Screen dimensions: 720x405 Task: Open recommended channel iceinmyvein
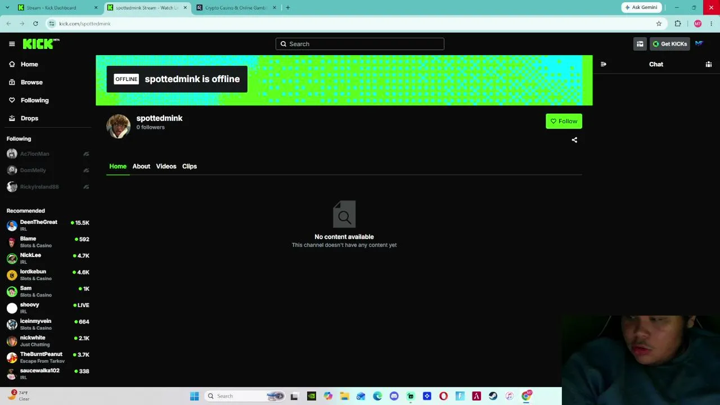tap(48, 324)
